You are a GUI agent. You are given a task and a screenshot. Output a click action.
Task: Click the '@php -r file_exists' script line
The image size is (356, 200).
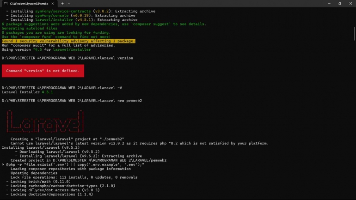73,164
